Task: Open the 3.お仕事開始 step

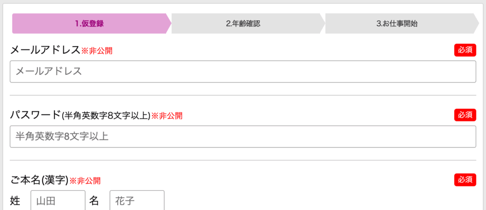Action: pyautogui.click(x=397, y=24)
